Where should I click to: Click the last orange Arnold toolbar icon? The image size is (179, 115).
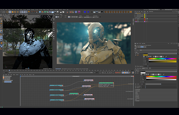pos(131,12)
